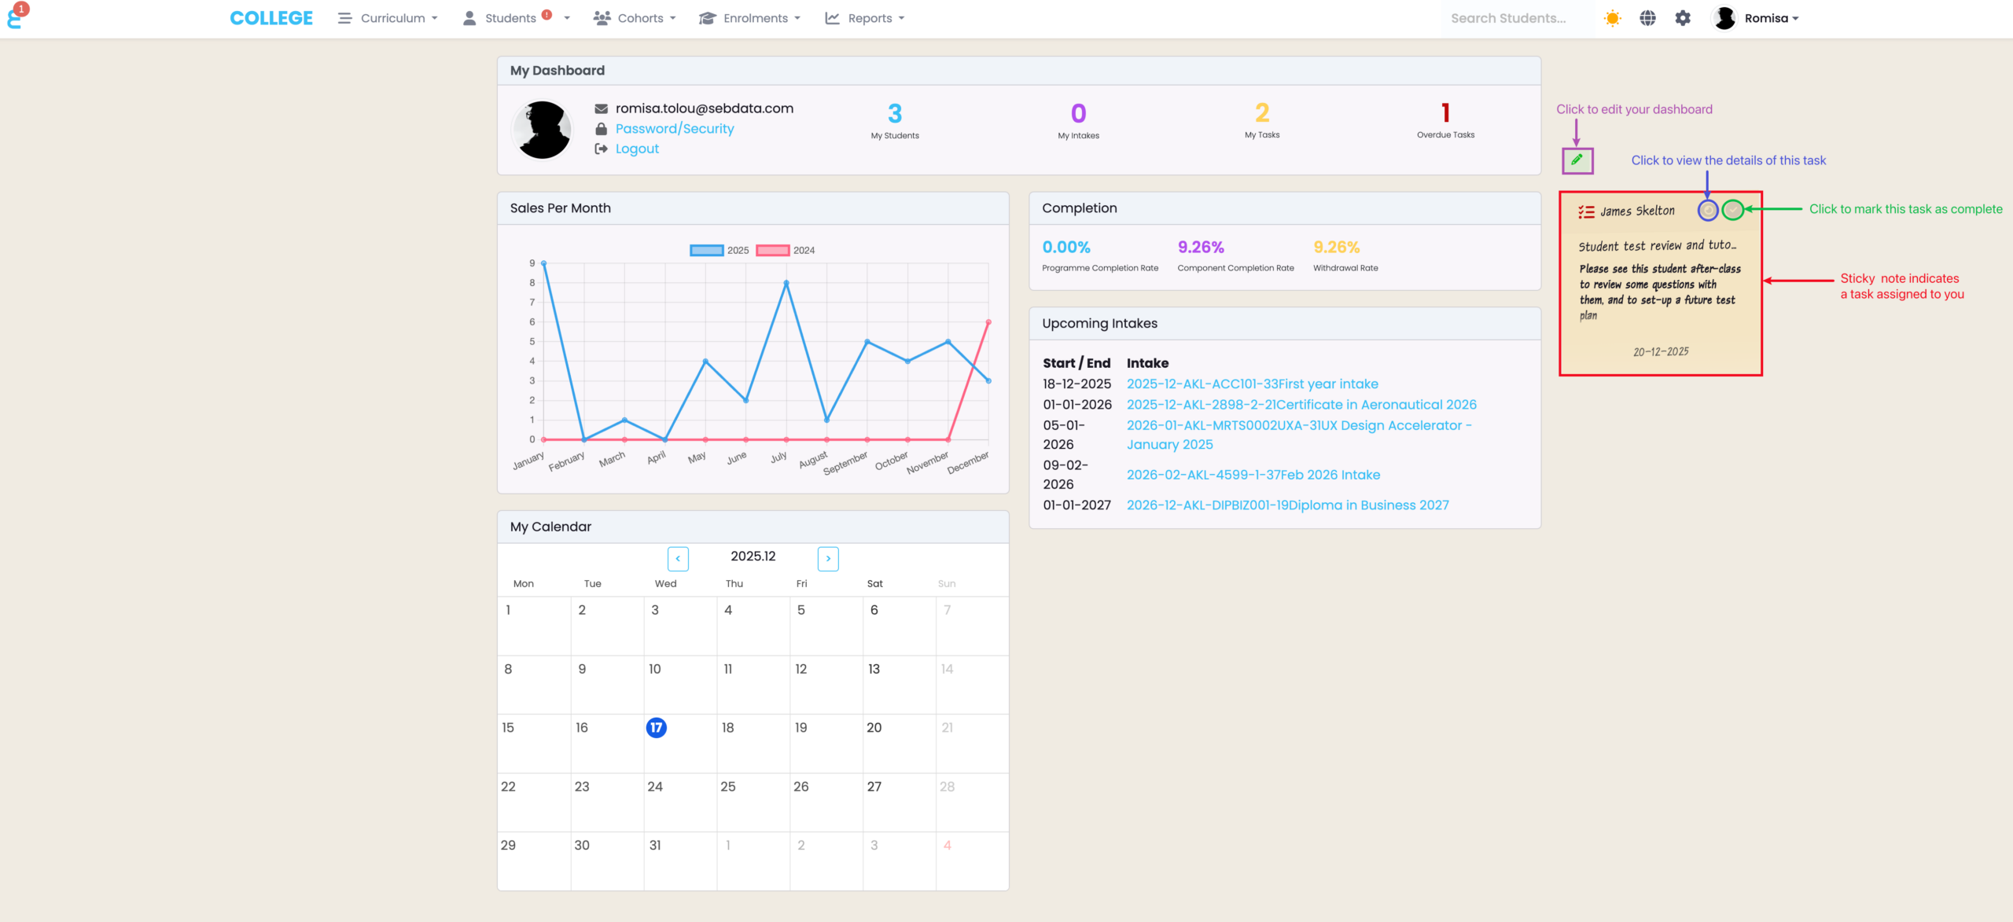Open the settings gear icon
2013x922 pixels.
tap(1682, 18)
